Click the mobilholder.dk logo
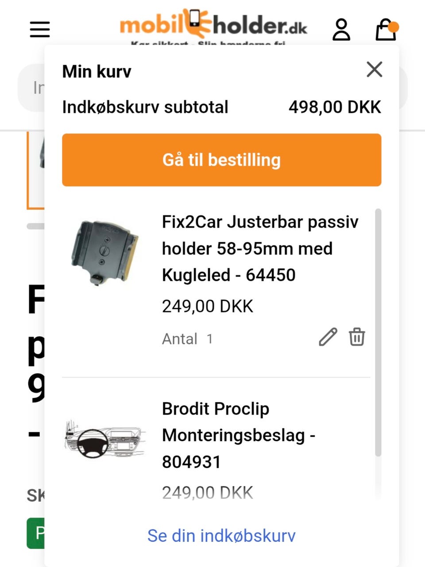The image size is (425, 567). (x=212, y=26)
